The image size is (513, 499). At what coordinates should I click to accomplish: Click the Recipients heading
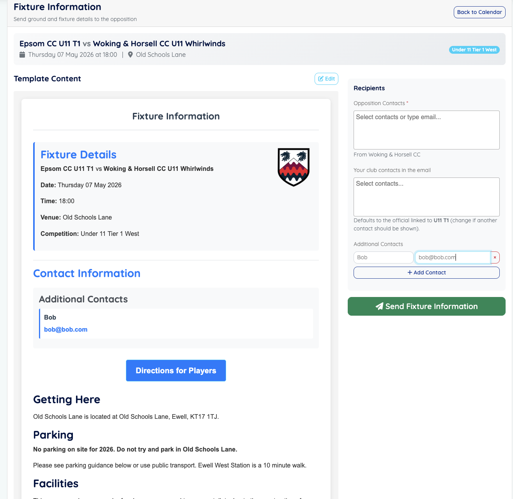pos(369,88)
